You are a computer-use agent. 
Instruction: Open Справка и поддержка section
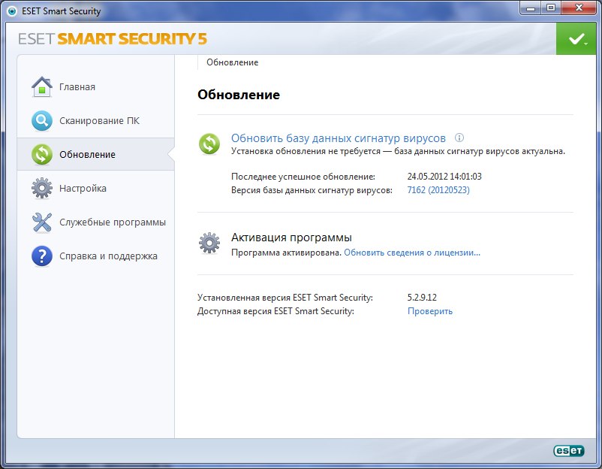tap(108, 256)
